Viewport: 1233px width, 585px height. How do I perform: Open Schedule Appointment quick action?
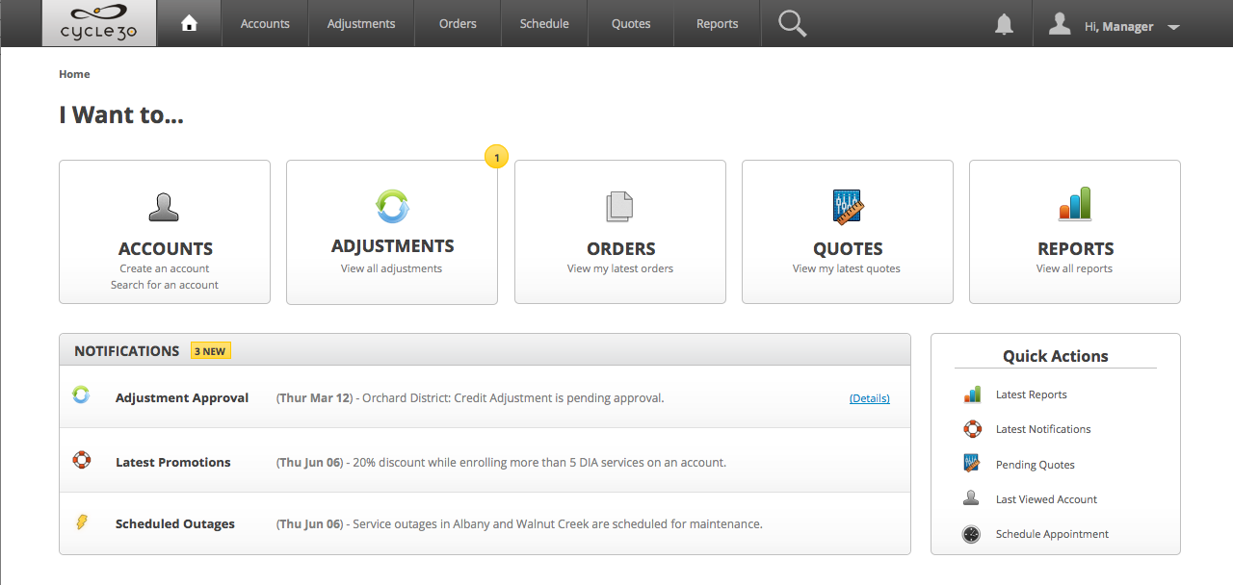click(x=1052, y=534)
